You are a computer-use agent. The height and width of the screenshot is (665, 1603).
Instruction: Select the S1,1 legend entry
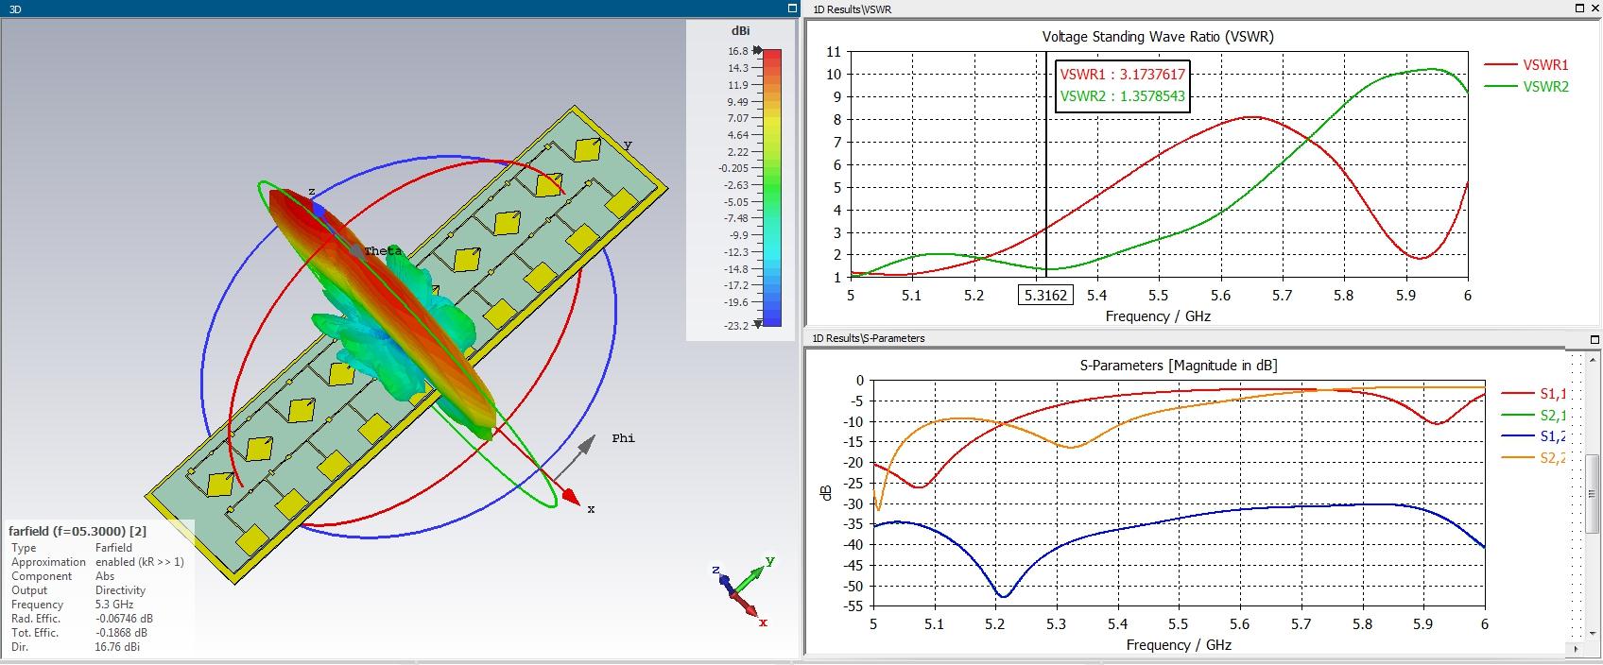(x=1535, y=394)
